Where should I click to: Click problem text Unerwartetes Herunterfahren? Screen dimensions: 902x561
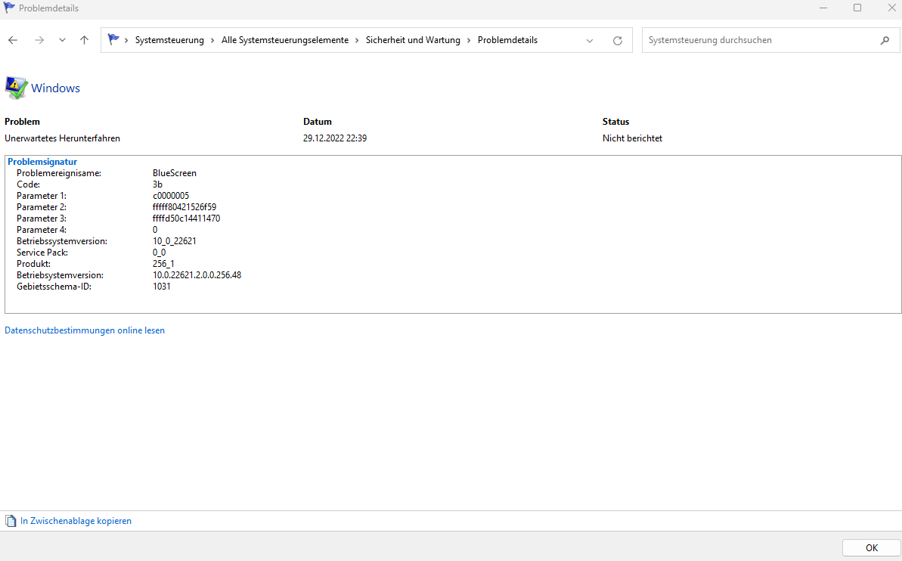point(62,138)
